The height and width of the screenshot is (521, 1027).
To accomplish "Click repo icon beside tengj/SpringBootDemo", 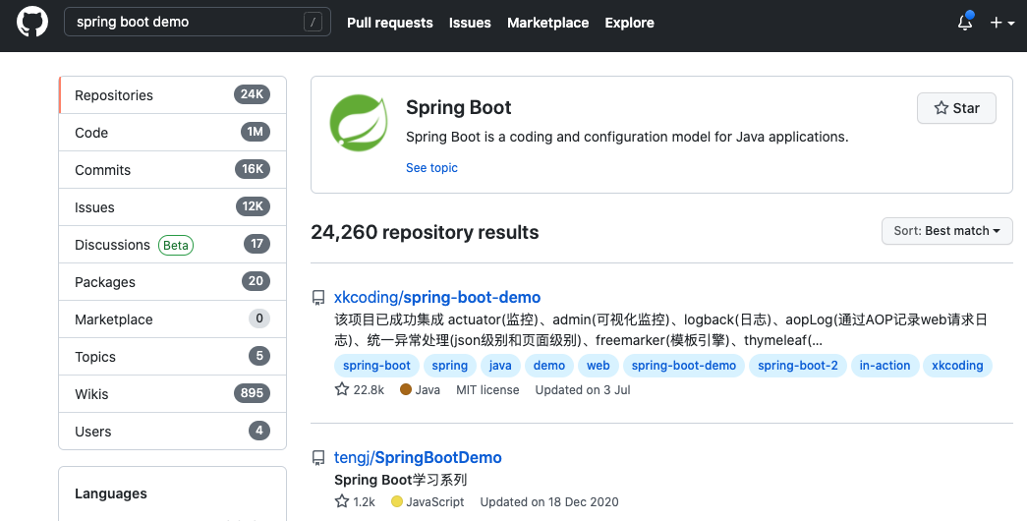I will 318,458.
